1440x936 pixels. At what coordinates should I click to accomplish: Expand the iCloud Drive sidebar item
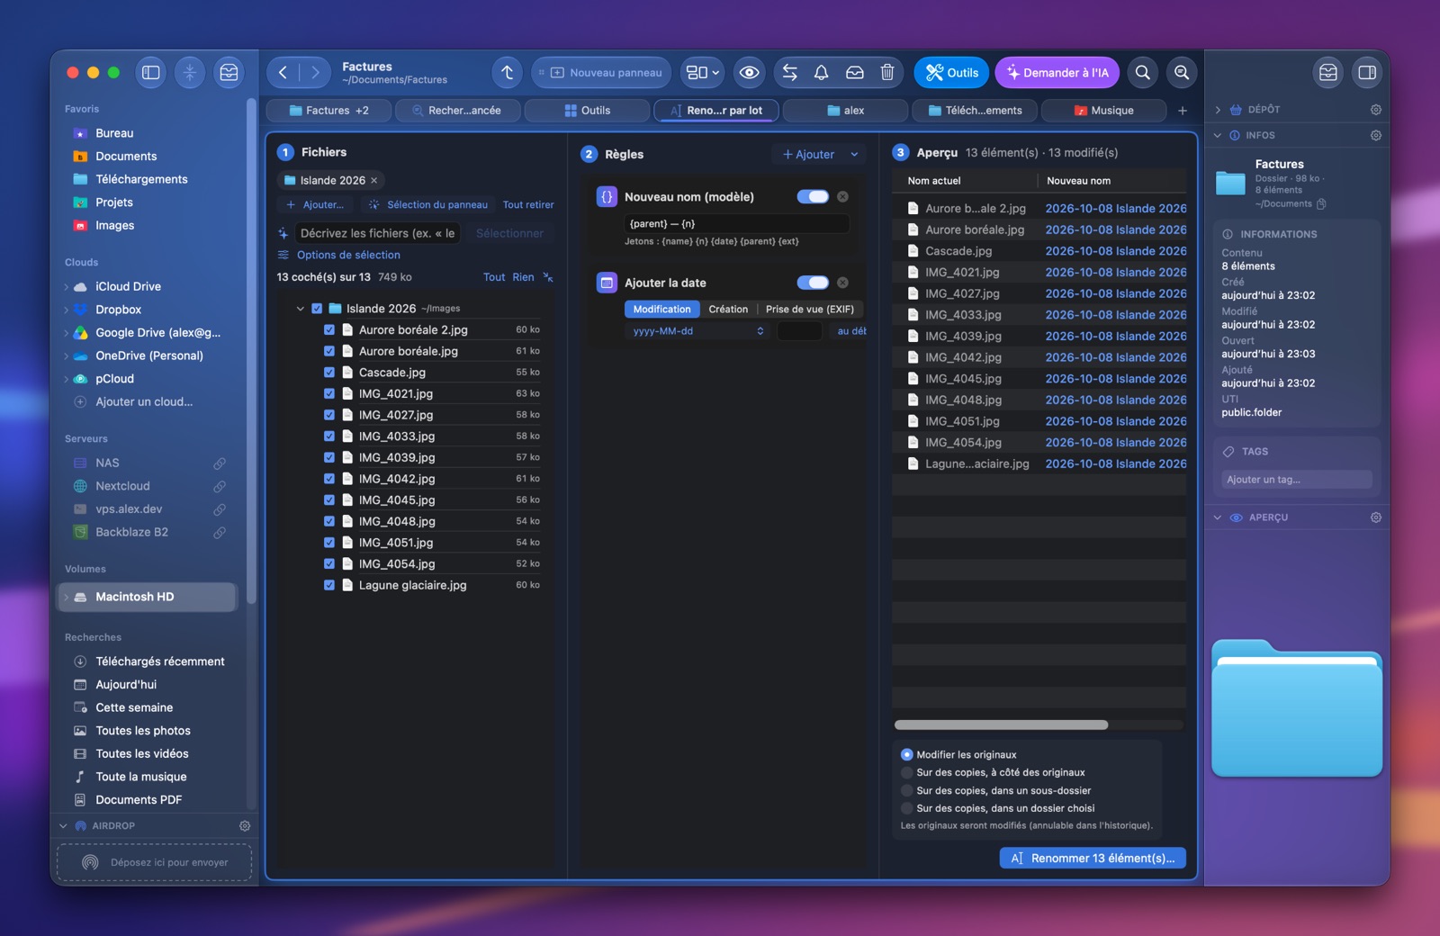click(67, 287)
